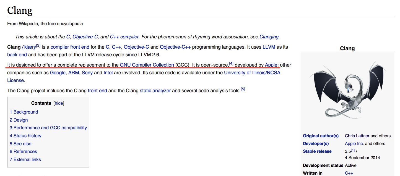Click the Apple Inc. developer link
Screen dimensions: 400x176
[x=354, y=143]
